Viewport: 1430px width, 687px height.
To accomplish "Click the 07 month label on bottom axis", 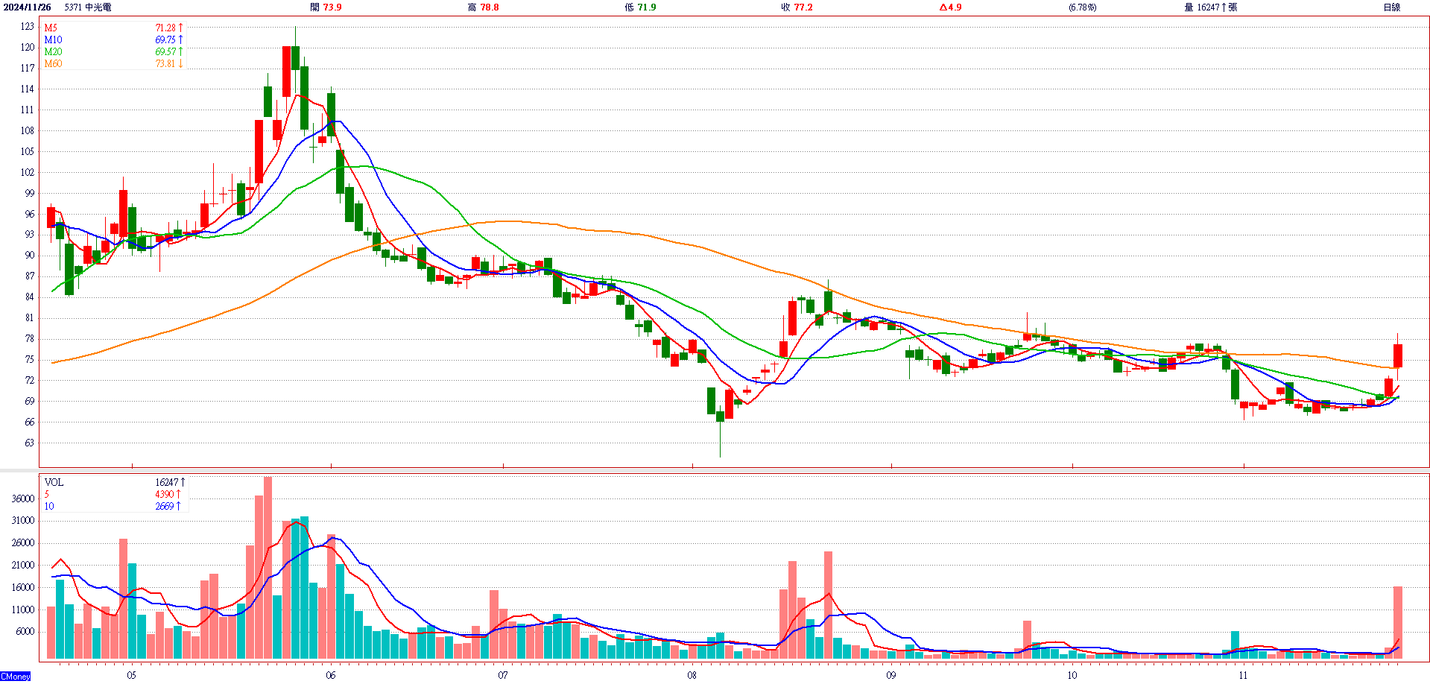I will click(x=503, y=676).
